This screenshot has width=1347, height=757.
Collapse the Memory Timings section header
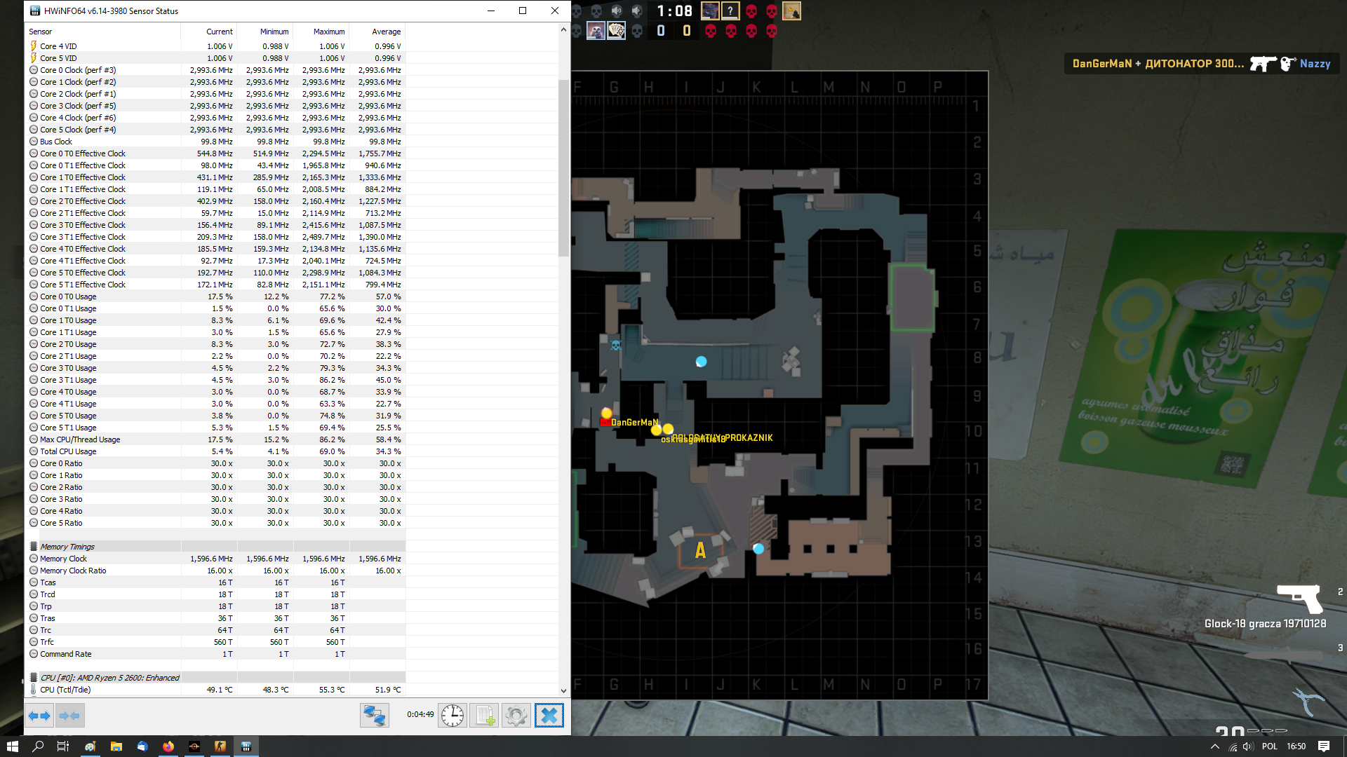click(x=67, y=547)
